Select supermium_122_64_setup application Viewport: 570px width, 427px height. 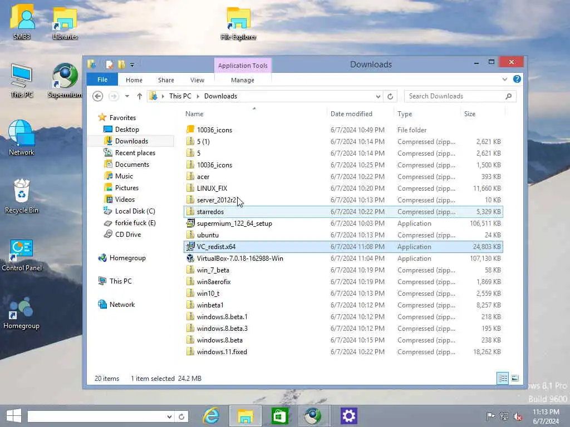pos(343,224)
